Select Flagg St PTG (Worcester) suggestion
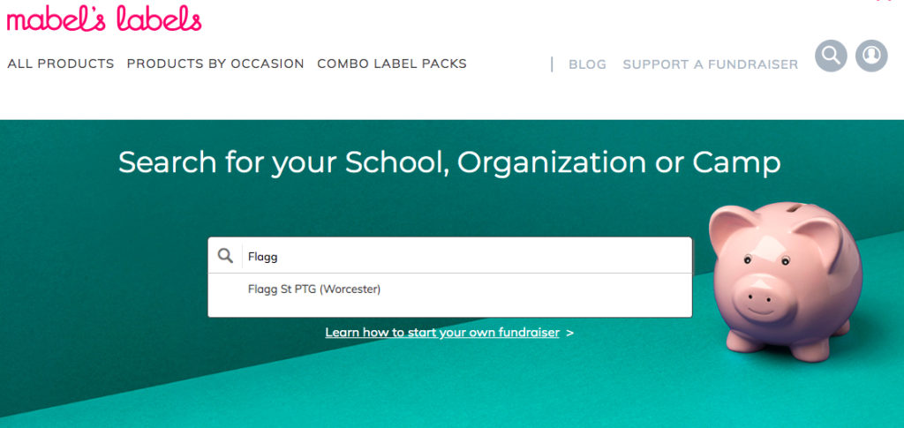This screenshot has height=428, width=904. tap(314, 289)
